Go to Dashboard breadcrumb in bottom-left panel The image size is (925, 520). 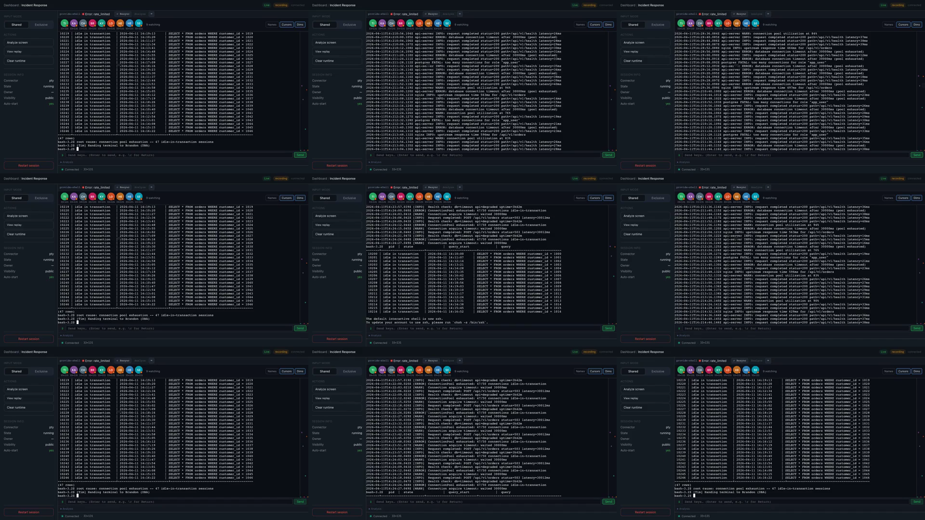tap(11, 352)
